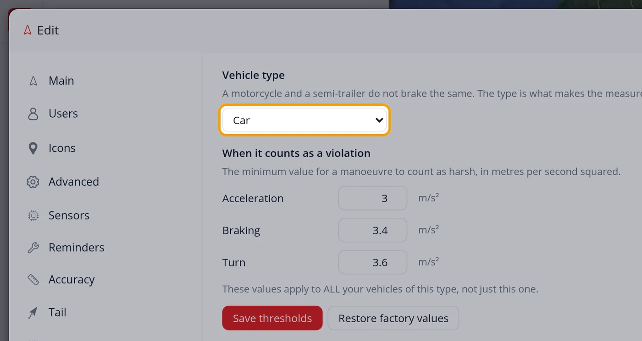Select the Main navigation arrow icon
The width and height of the screenshot is (642, 341).
[33, 81]
